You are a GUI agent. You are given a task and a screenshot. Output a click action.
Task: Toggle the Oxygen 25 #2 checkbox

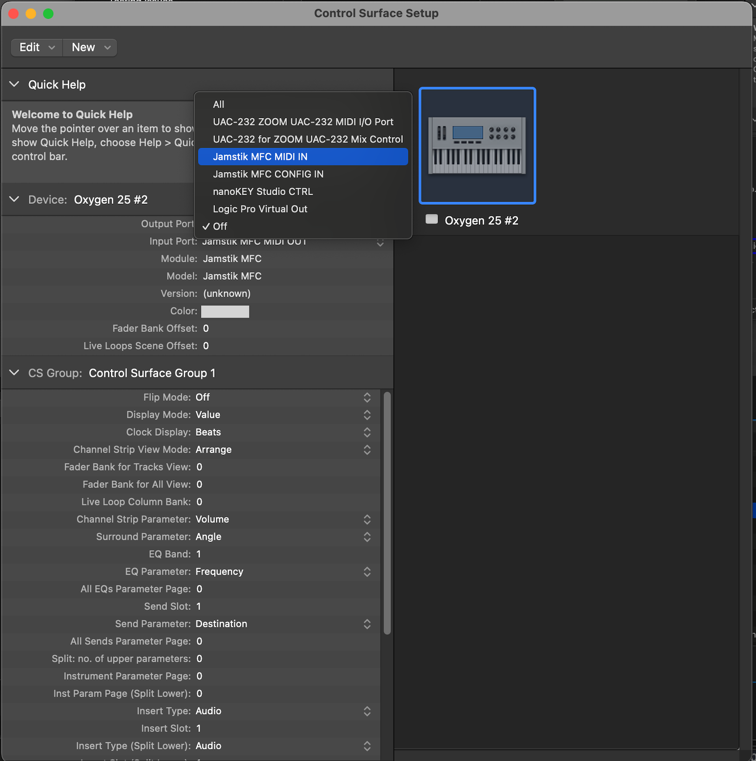431,219
